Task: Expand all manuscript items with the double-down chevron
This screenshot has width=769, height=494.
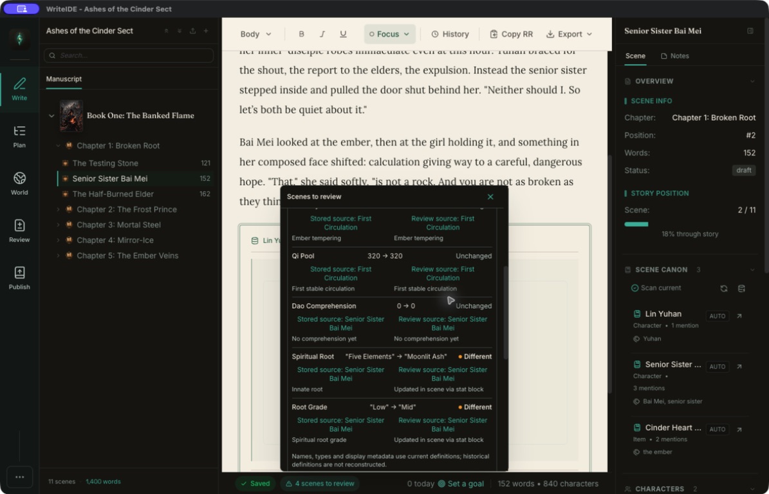Action: tap(180, 31)
